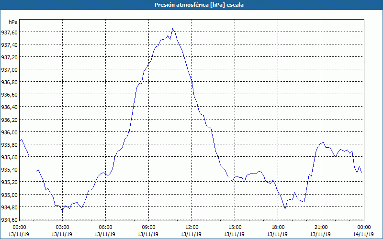Click the pressure curve's highest peak near 10:40

click(x=172, y=29)
